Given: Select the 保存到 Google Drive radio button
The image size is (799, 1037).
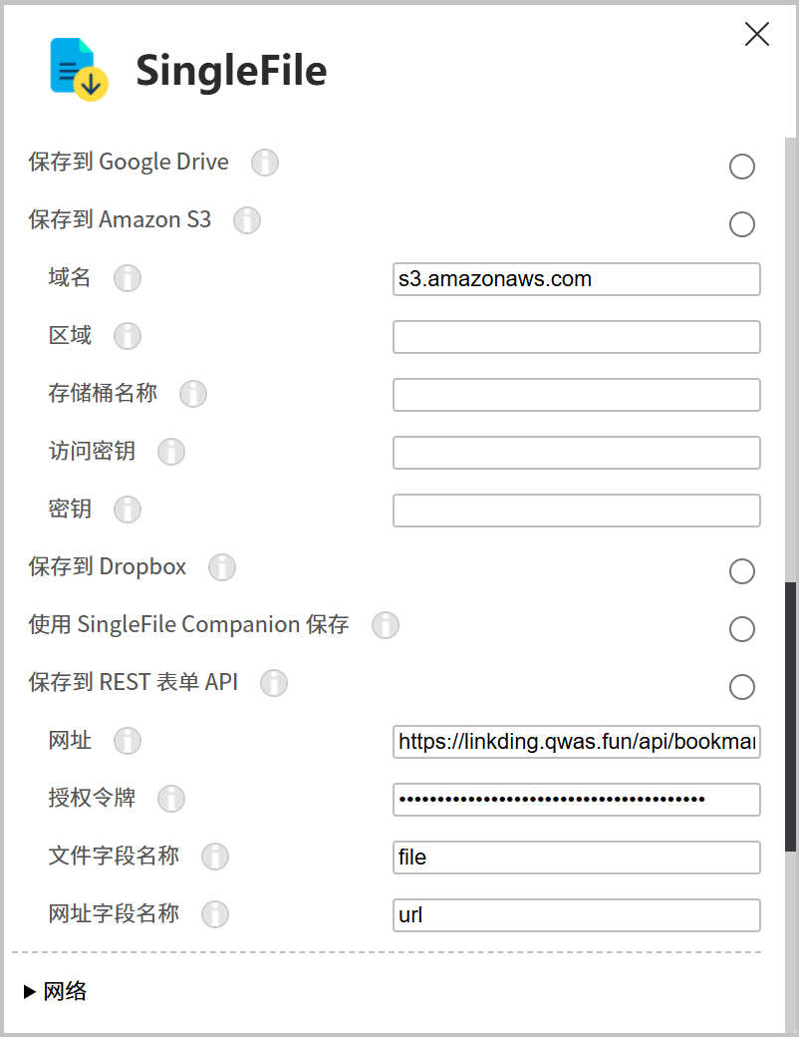Looking at the screenshot, I should 742,167.
